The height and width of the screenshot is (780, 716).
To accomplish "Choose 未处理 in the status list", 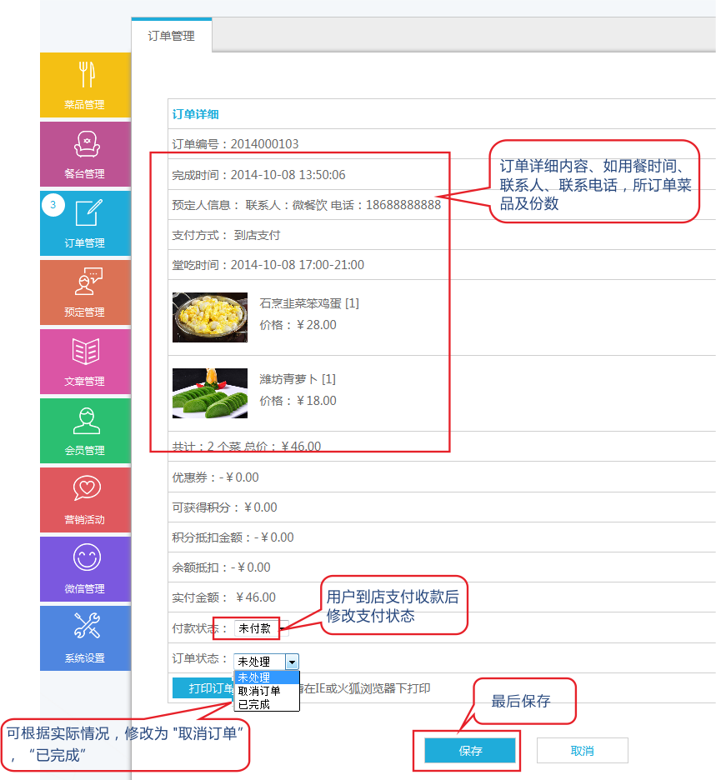I will point(265,677).
